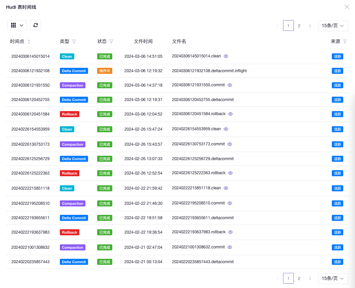Close the Hudi 表时间线 dialog
Image resolution: width=355 pixels, height=288 pixels.
click(x=347, y=7)
